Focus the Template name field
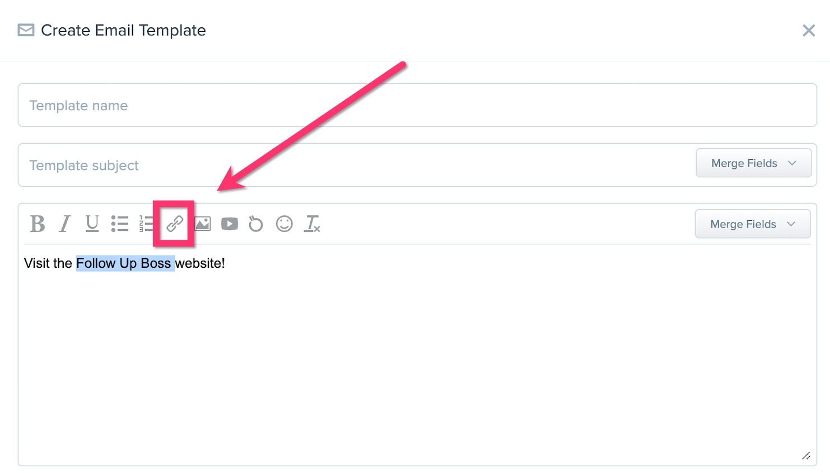 (417, 105)
